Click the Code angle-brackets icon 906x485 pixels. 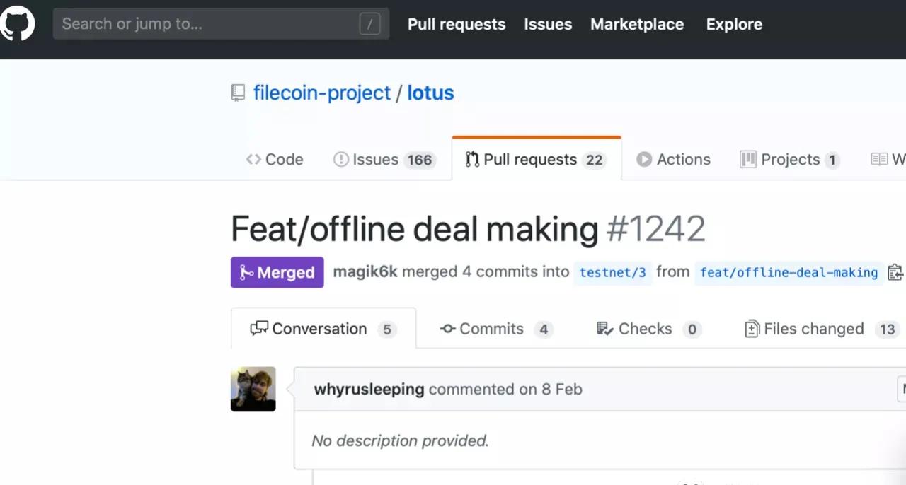tap(253, 159)
